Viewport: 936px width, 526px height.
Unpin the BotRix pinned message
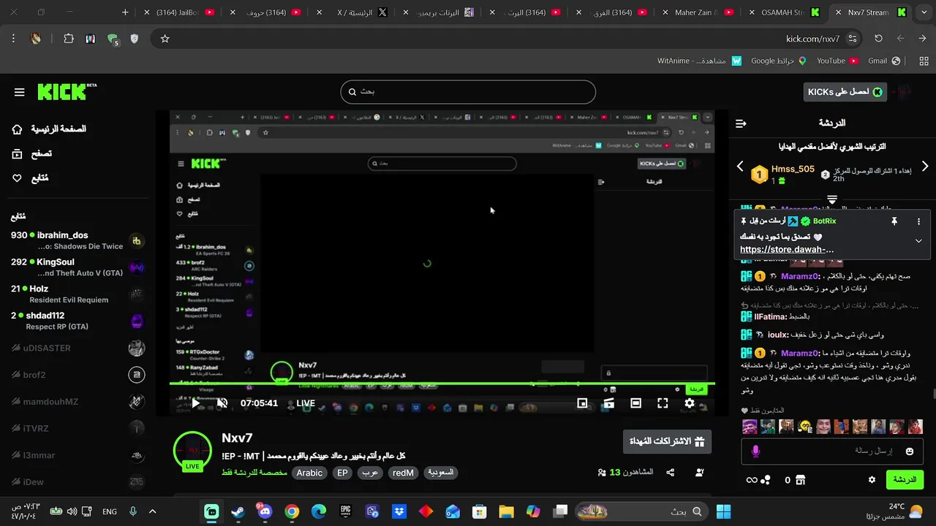click(894, 221)
